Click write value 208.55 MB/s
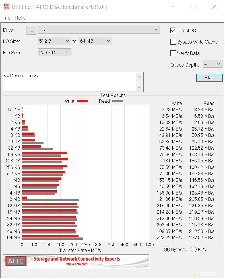Image resolution: width=225 pixels, height=279 pixels. point(170,225)
